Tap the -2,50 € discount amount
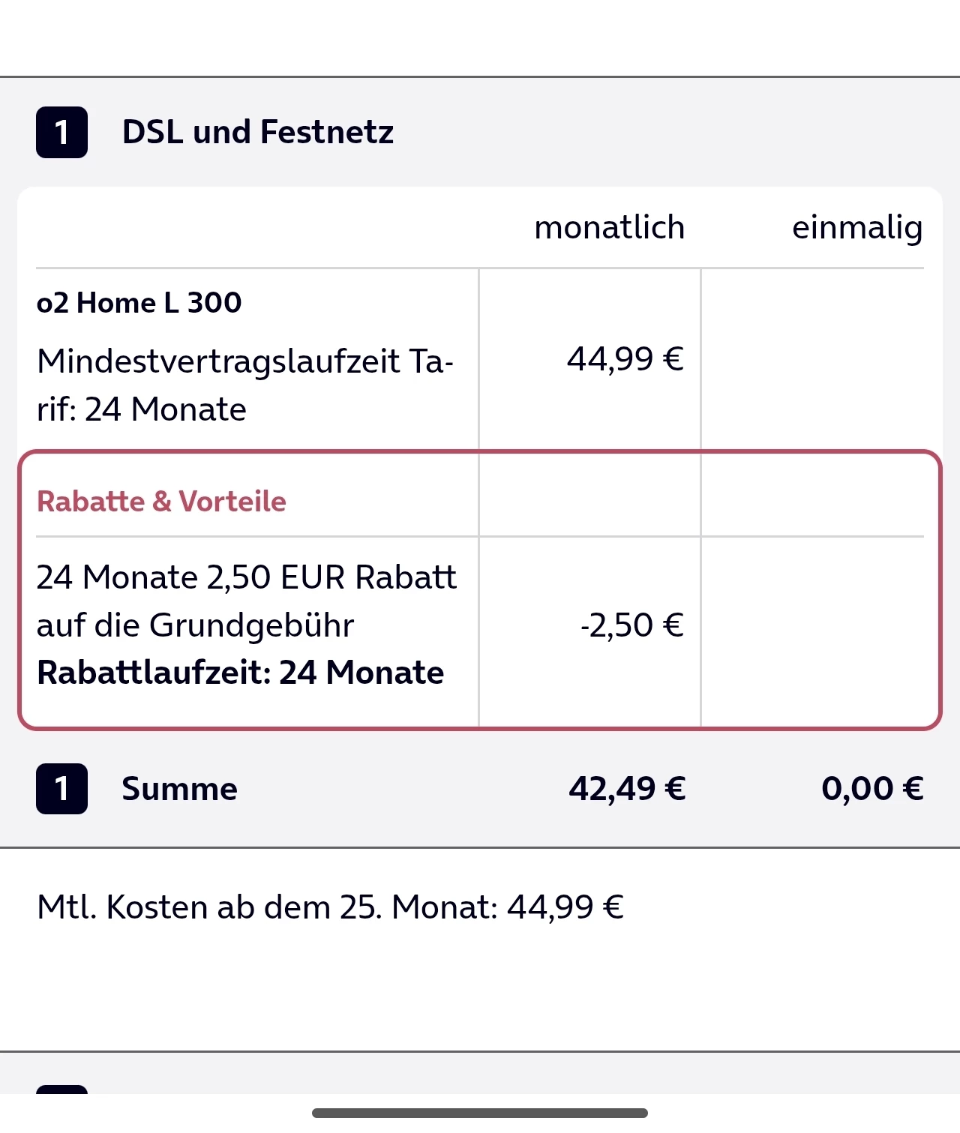This screenshot has width=960, height=1133. pos(631,625)
